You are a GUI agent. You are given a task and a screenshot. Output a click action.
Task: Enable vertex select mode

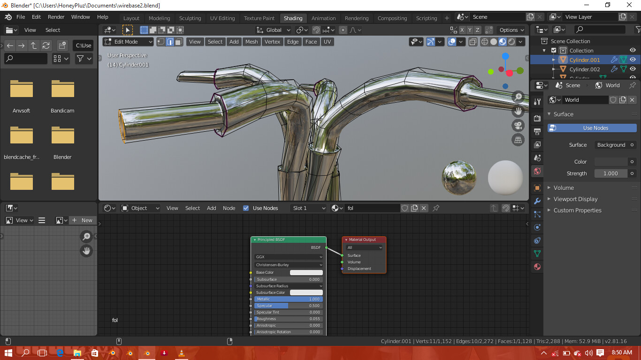pyautogui.click(x=161, y=42)
